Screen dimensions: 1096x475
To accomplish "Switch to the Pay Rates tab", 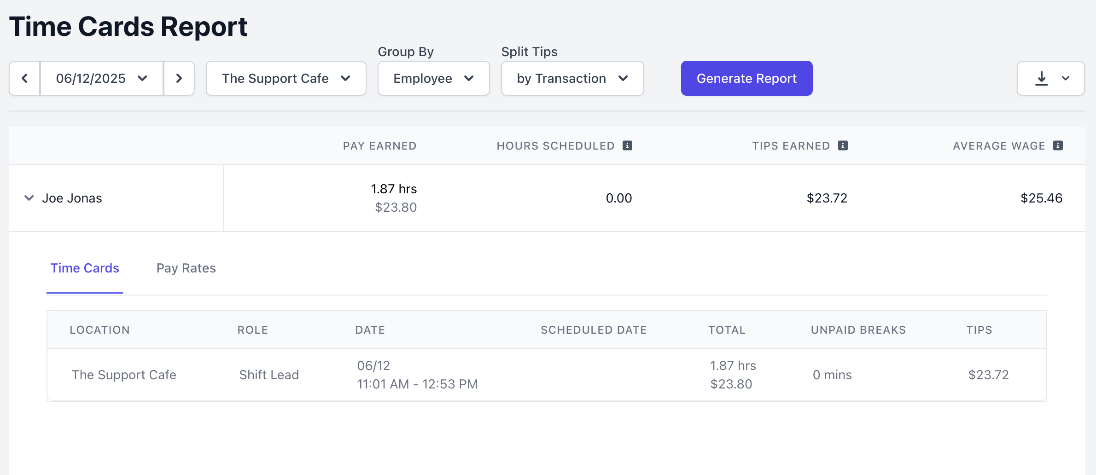I will [x=186, y=268].
